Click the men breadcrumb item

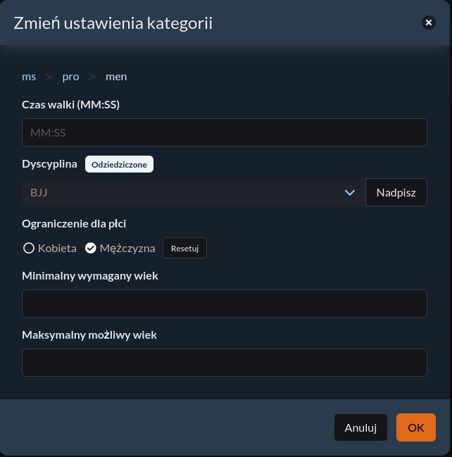116,77
